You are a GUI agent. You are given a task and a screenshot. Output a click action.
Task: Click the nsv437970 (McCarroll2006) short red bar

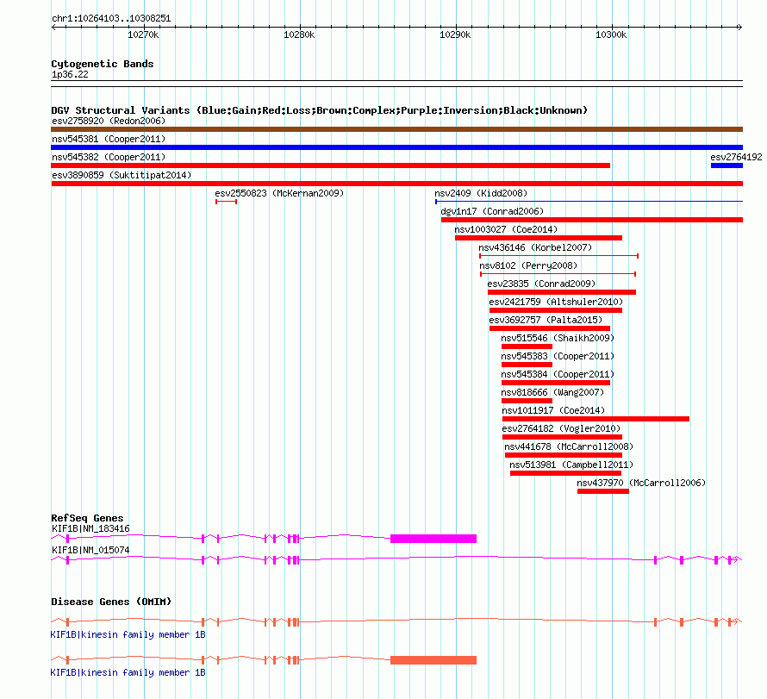603,491
